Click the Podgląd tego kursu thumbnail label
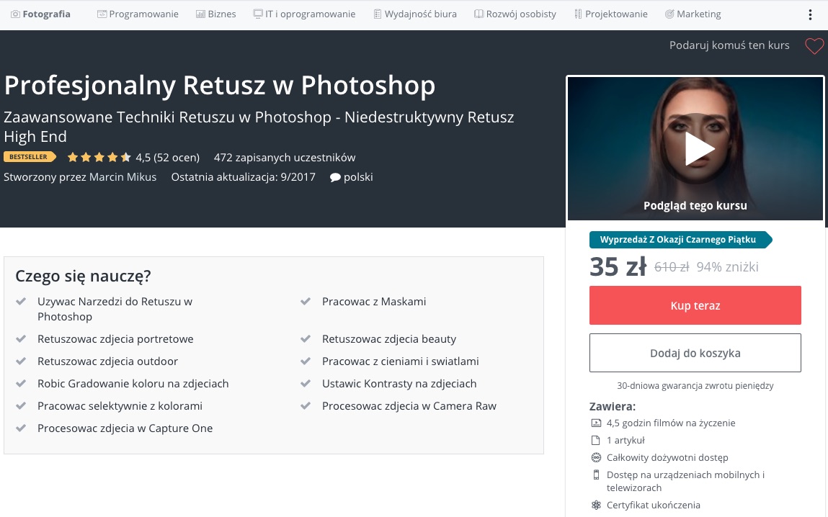Image resolution: width=828 pixels, height=517 pixels. coord(695,206)
